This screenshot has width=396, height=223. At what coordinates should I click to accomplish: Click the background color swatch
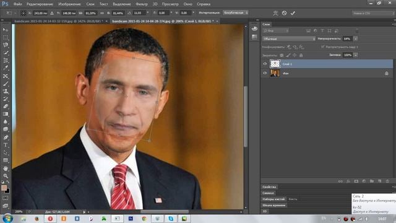(7, 191)
